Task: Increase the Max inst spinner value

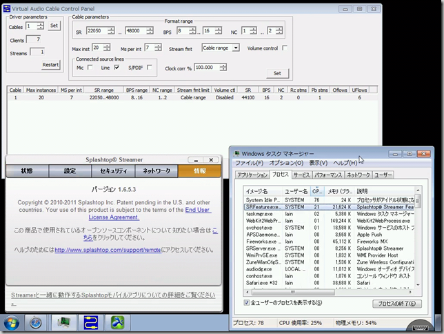Action: (108, 46)
